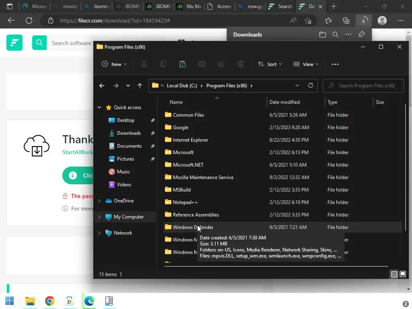Add this page to favorites

point(308,21)
